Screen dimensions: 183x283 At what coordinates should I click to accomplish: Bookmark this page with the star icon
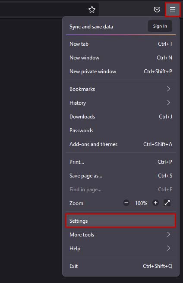pyautogui.click(x=92, y=9)
